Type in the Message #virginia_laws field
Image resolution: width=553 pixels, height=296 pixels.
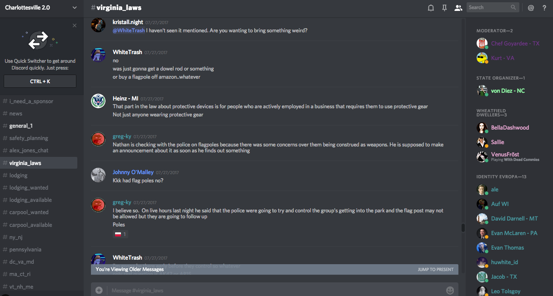point(273,290)
